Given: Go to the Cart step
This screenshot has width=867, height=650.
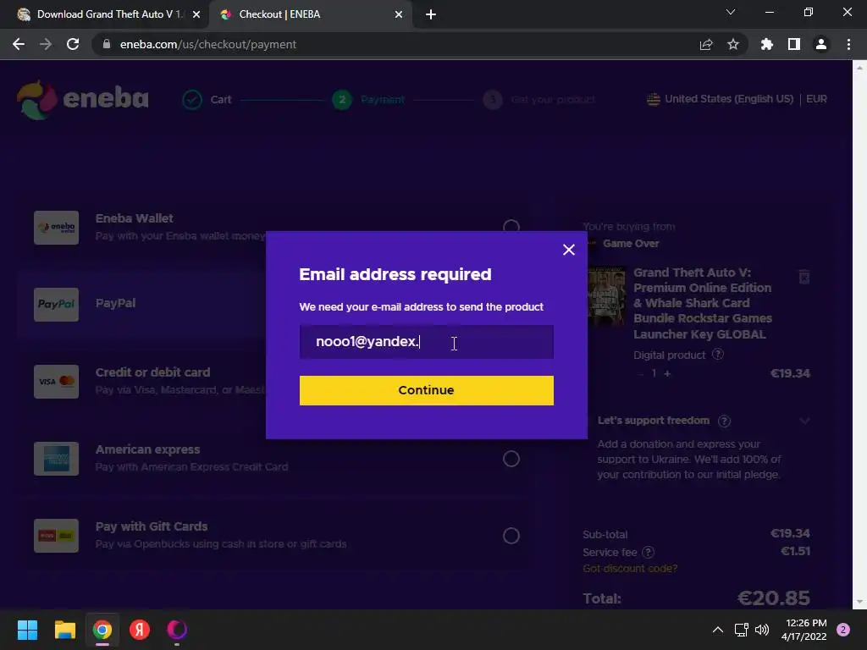Looking at the screenshot, I should pos(207,100).
